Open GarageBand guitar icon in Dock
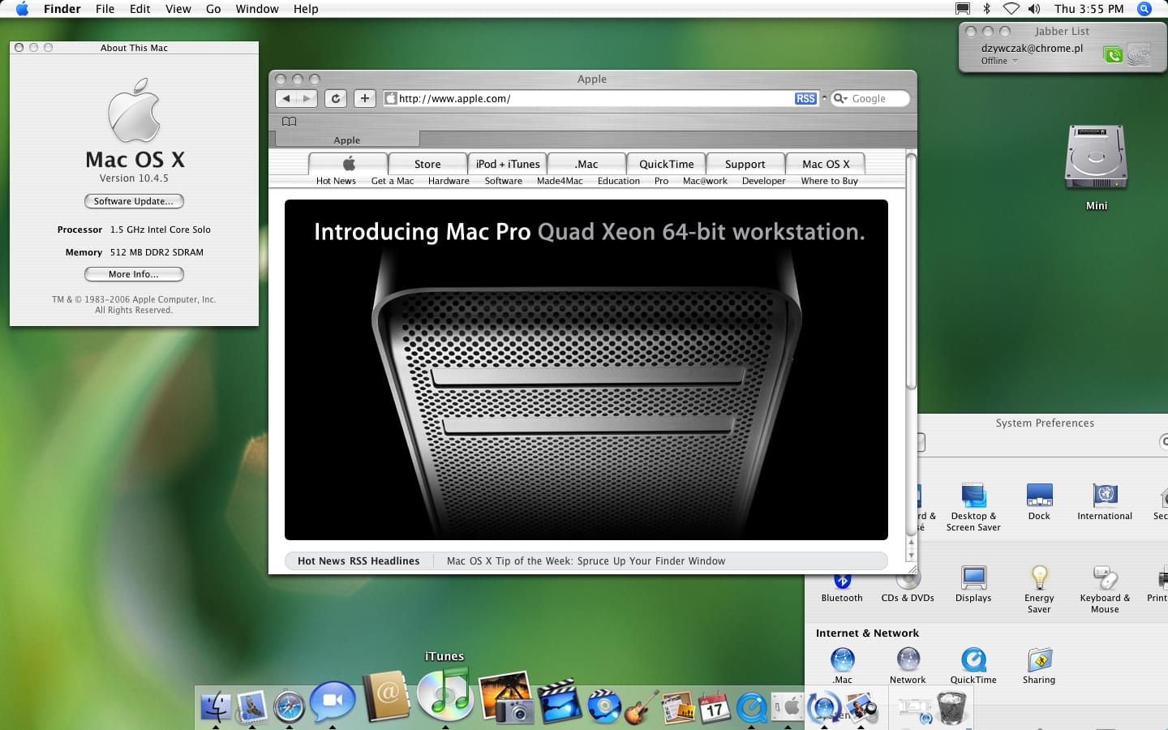The height and width of the screenshot is (730, 1168). click(641, 706)
